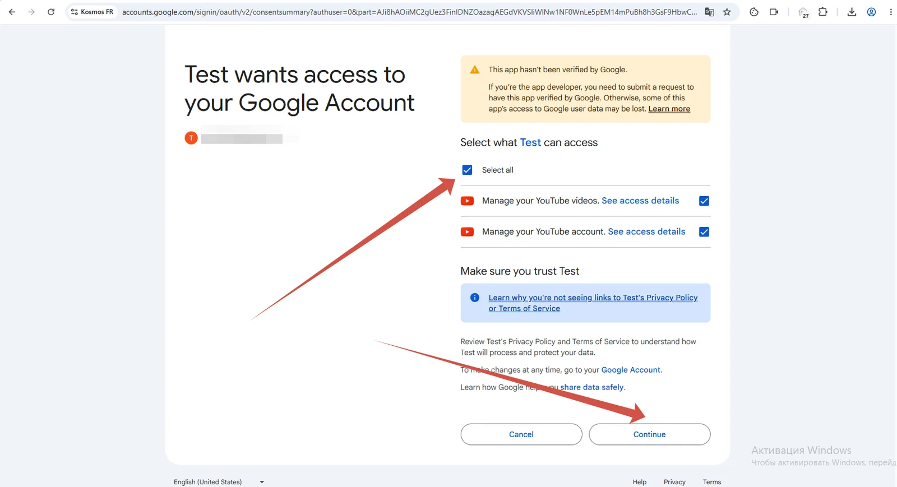
Task: Click the blue info icon in trust box
Action: pos(475,298)
